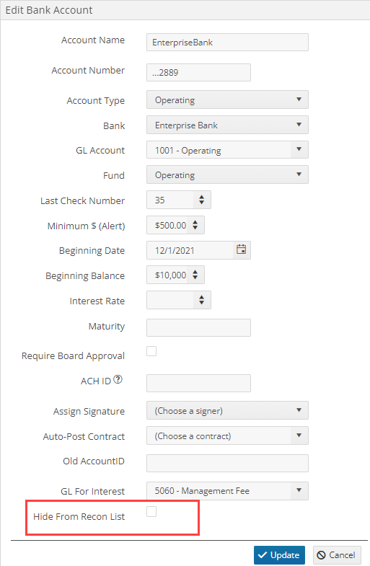
Task: Click the Old AccountID text box
Action: (227, 463)
